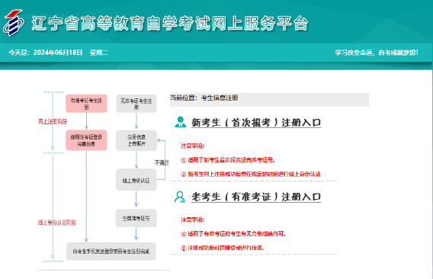Open 新考生（首次报考）注册入口 link
The width and height of the screenshot is (433, 279).
point(256,123)
